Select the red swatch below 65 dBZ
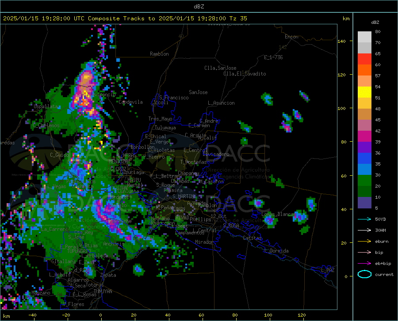The width and height of the screenshot is (398, 321). click(x=364, y=59)
